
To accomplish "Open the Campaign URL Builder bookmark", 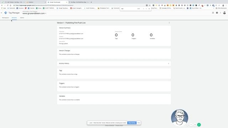I will pyautogui.click(x=165, y=8).
